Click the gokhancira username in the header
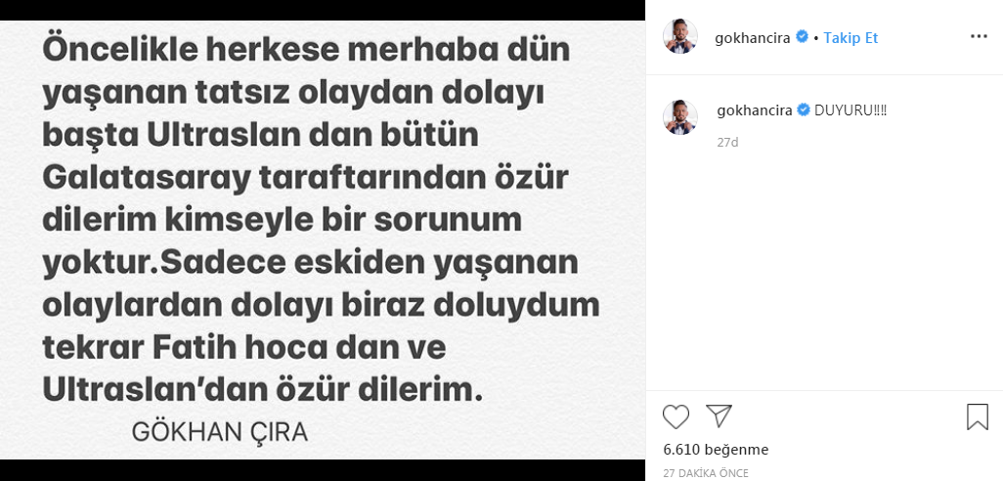 (753, 38)
